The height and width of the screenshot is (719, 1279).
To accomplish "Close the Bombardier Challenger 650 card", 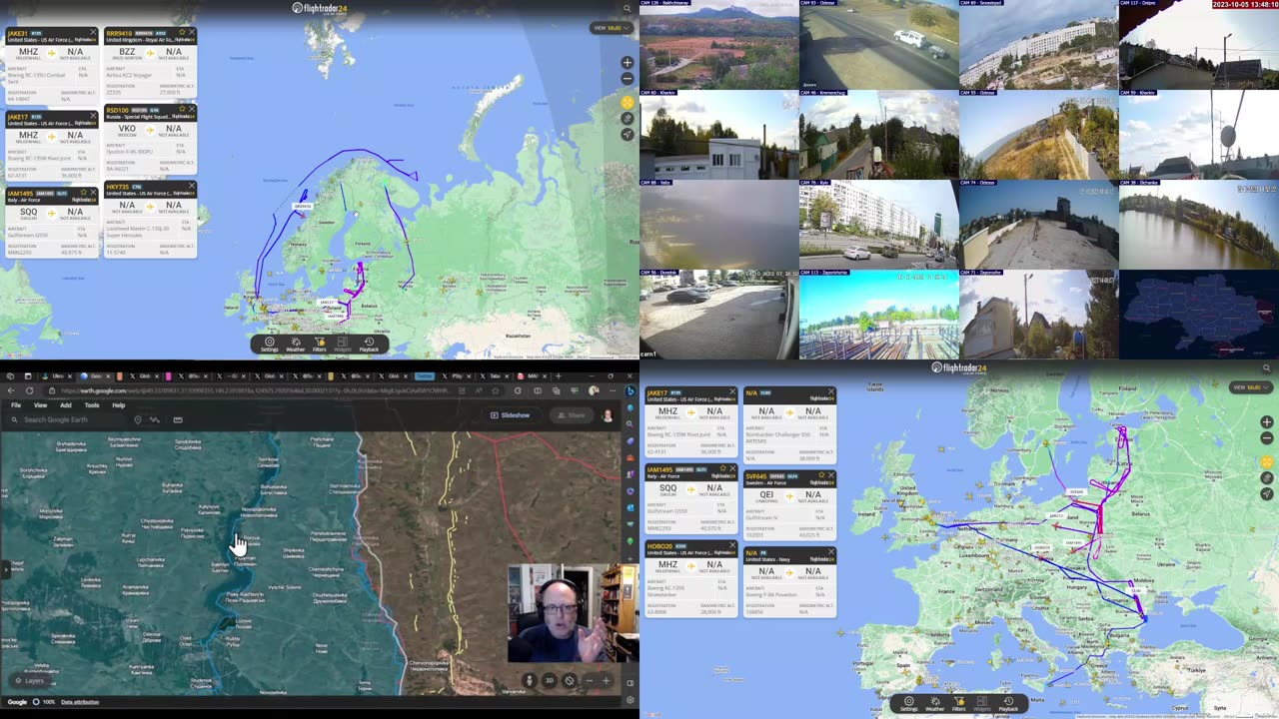I will 831,392.
